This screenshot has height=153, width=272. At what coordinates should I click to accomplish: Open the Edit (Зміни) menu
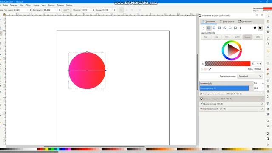[x=5, y=5]
